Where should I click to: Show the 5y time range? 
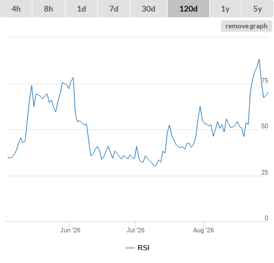point(257,9)
